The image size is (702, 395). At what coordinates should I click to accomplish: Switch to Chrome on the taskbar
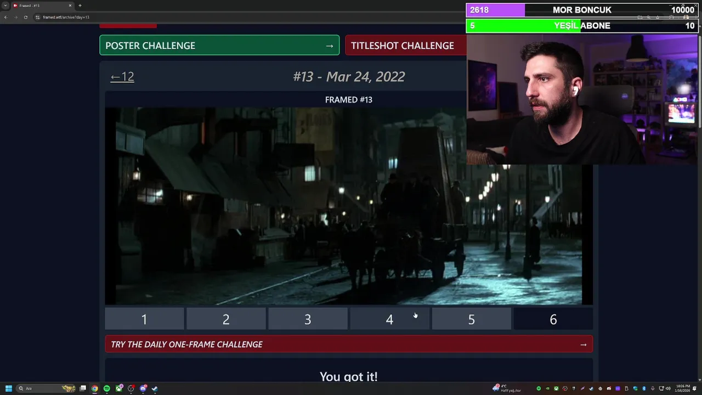tap(95, 388)
